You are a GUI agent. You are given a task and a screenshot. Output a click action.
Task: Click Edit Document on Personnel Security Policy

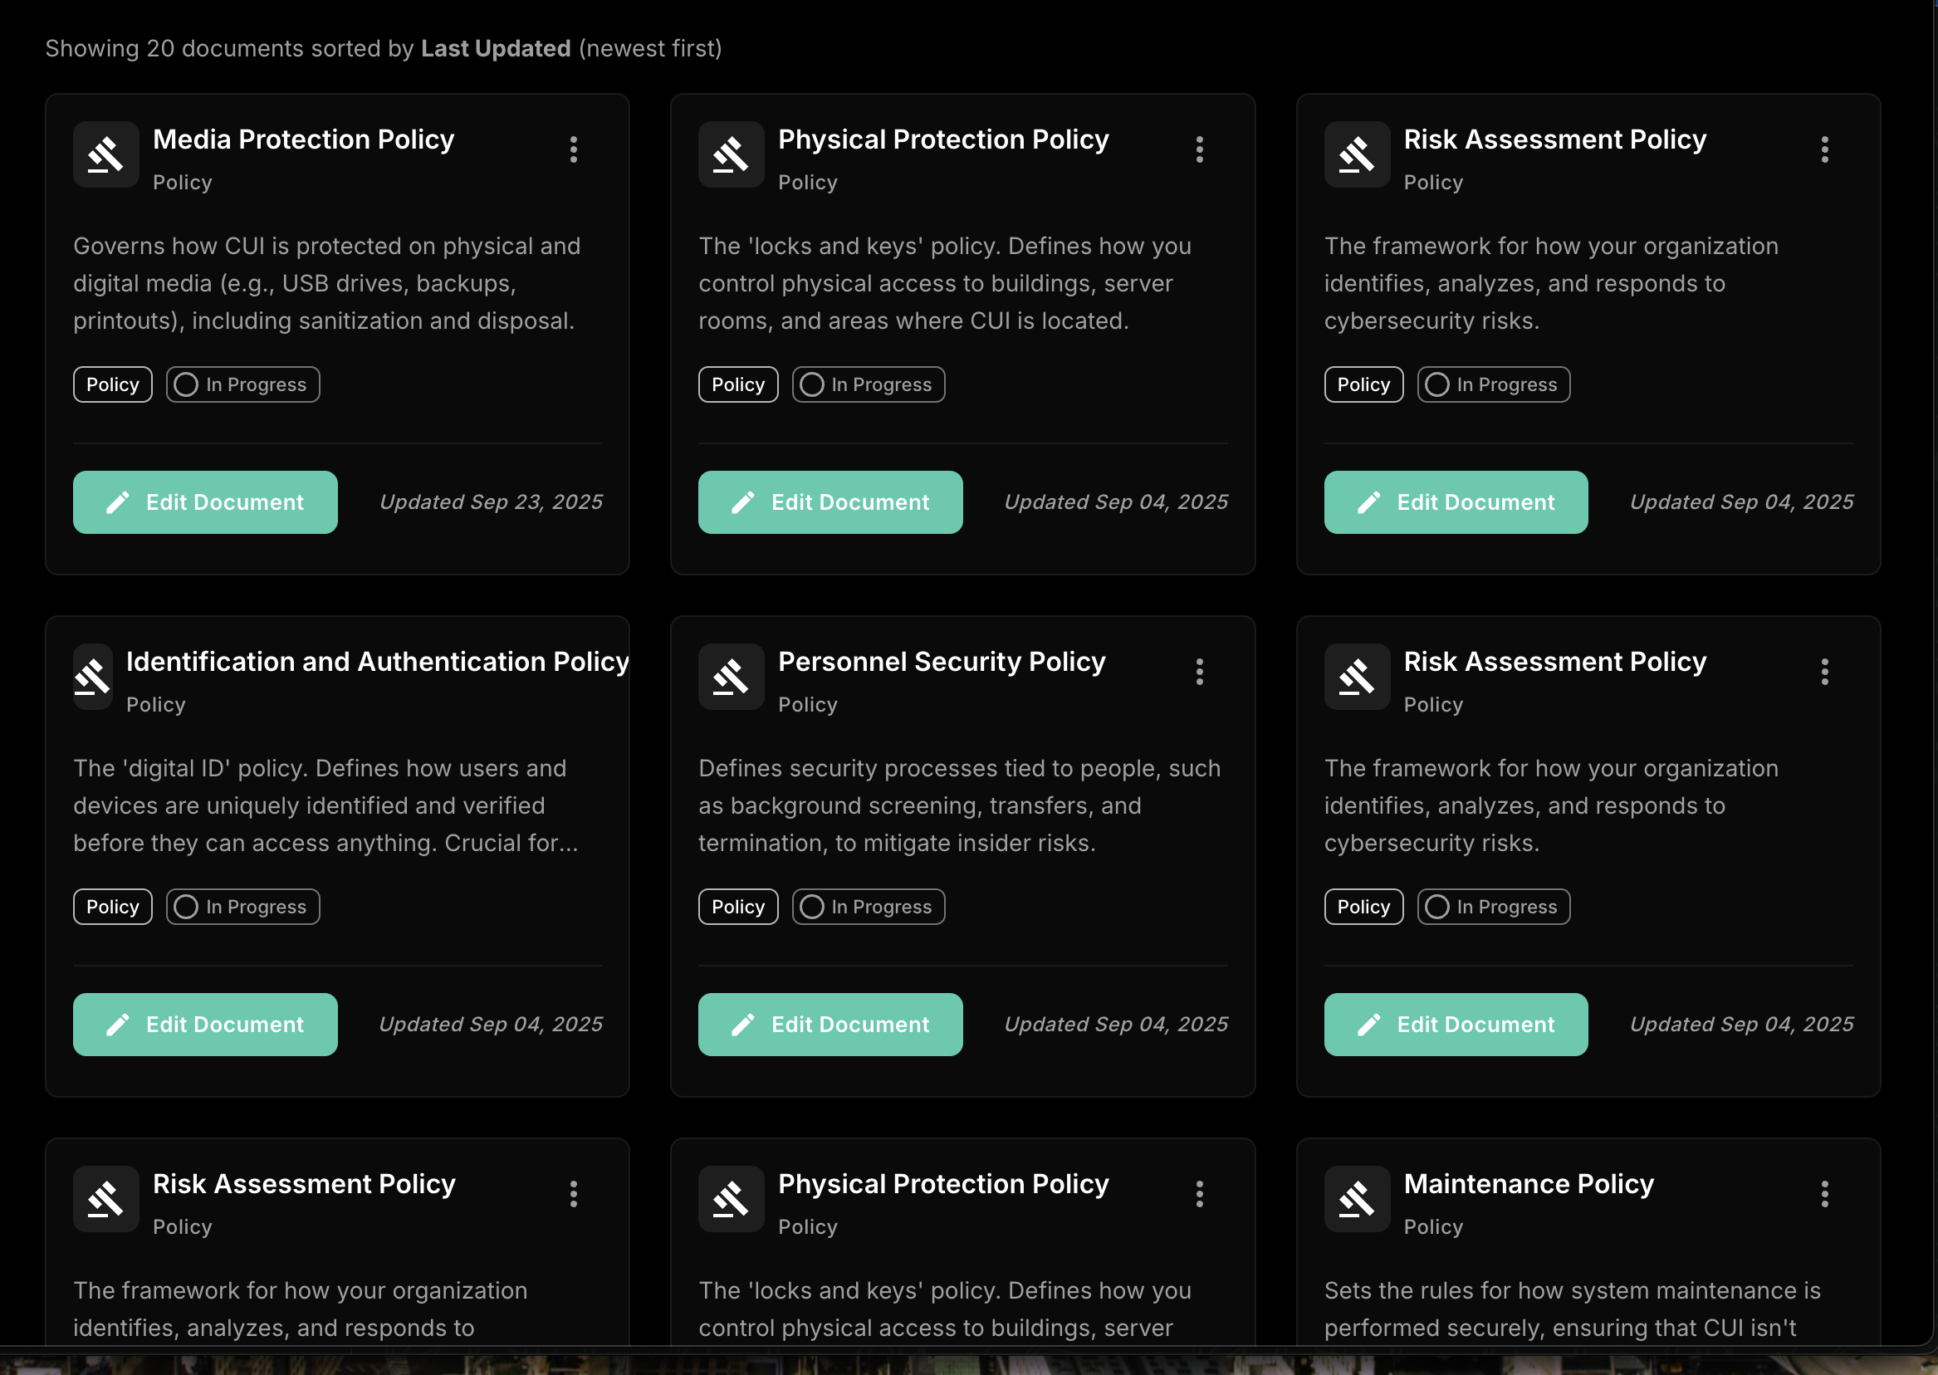tap(830, 1025)
